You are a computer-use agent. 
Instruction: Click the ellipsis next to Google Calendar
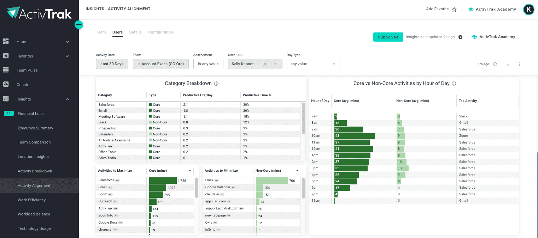coord(234,187)
